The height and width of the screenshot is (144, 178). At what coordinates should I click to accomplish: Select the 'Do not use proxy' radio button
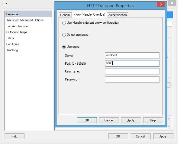(x=64, y=35)
